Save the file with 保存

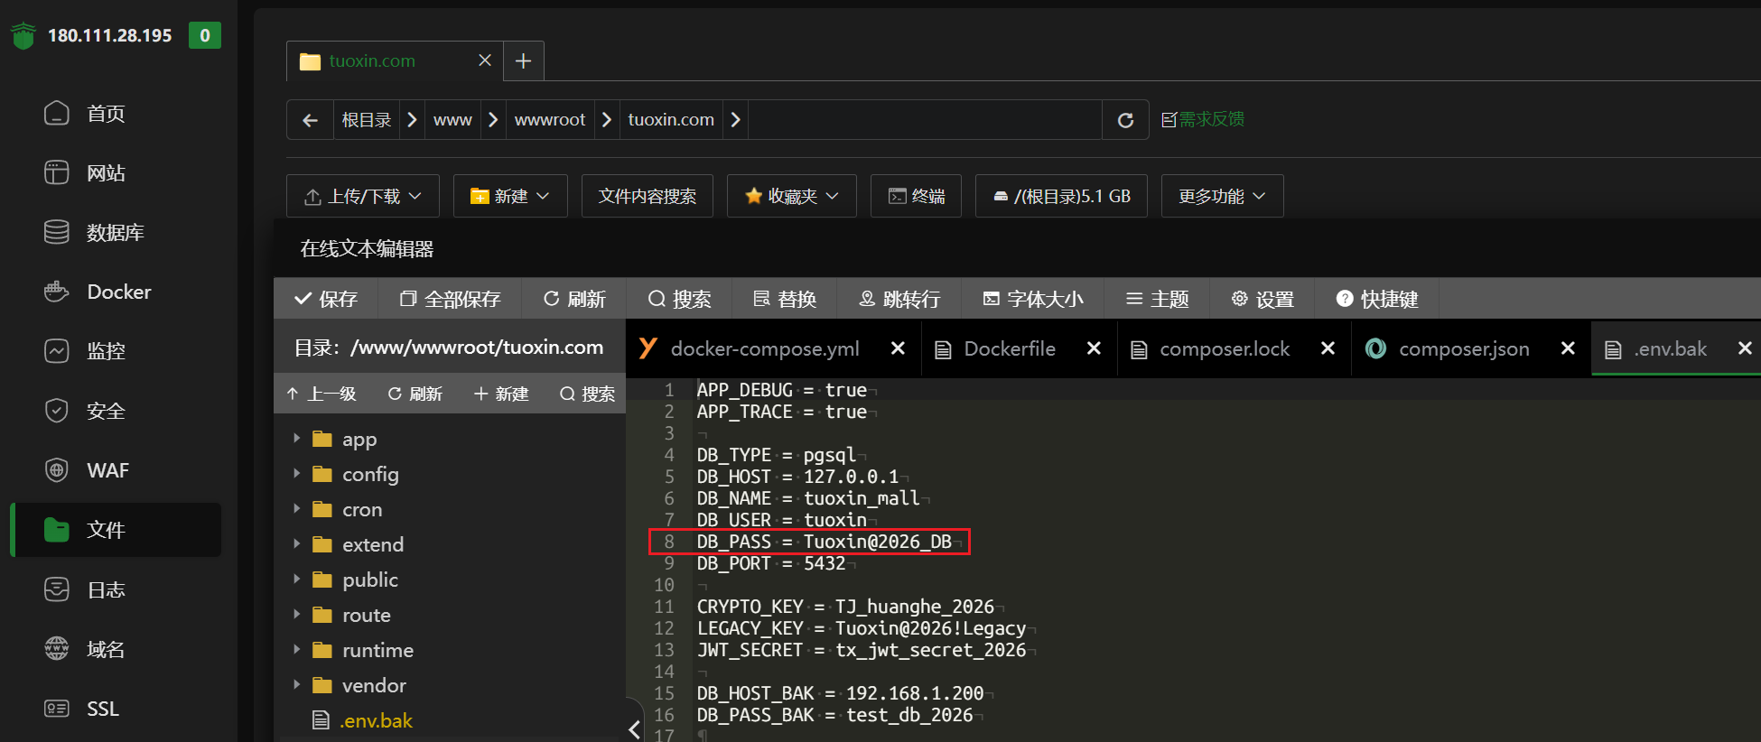point(326,299)
